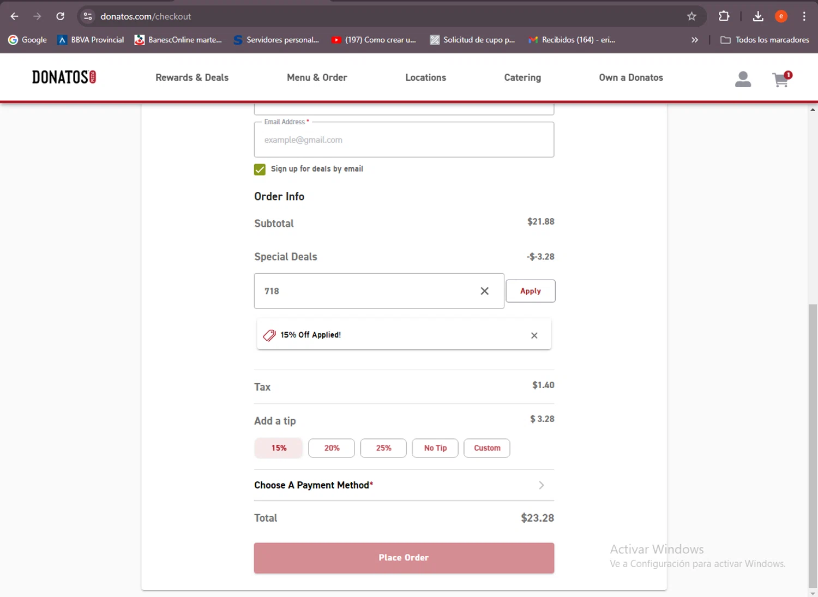Click the scrollbar up arrow
The height and width of the screenshot is (597, 818).
point(813,110)
